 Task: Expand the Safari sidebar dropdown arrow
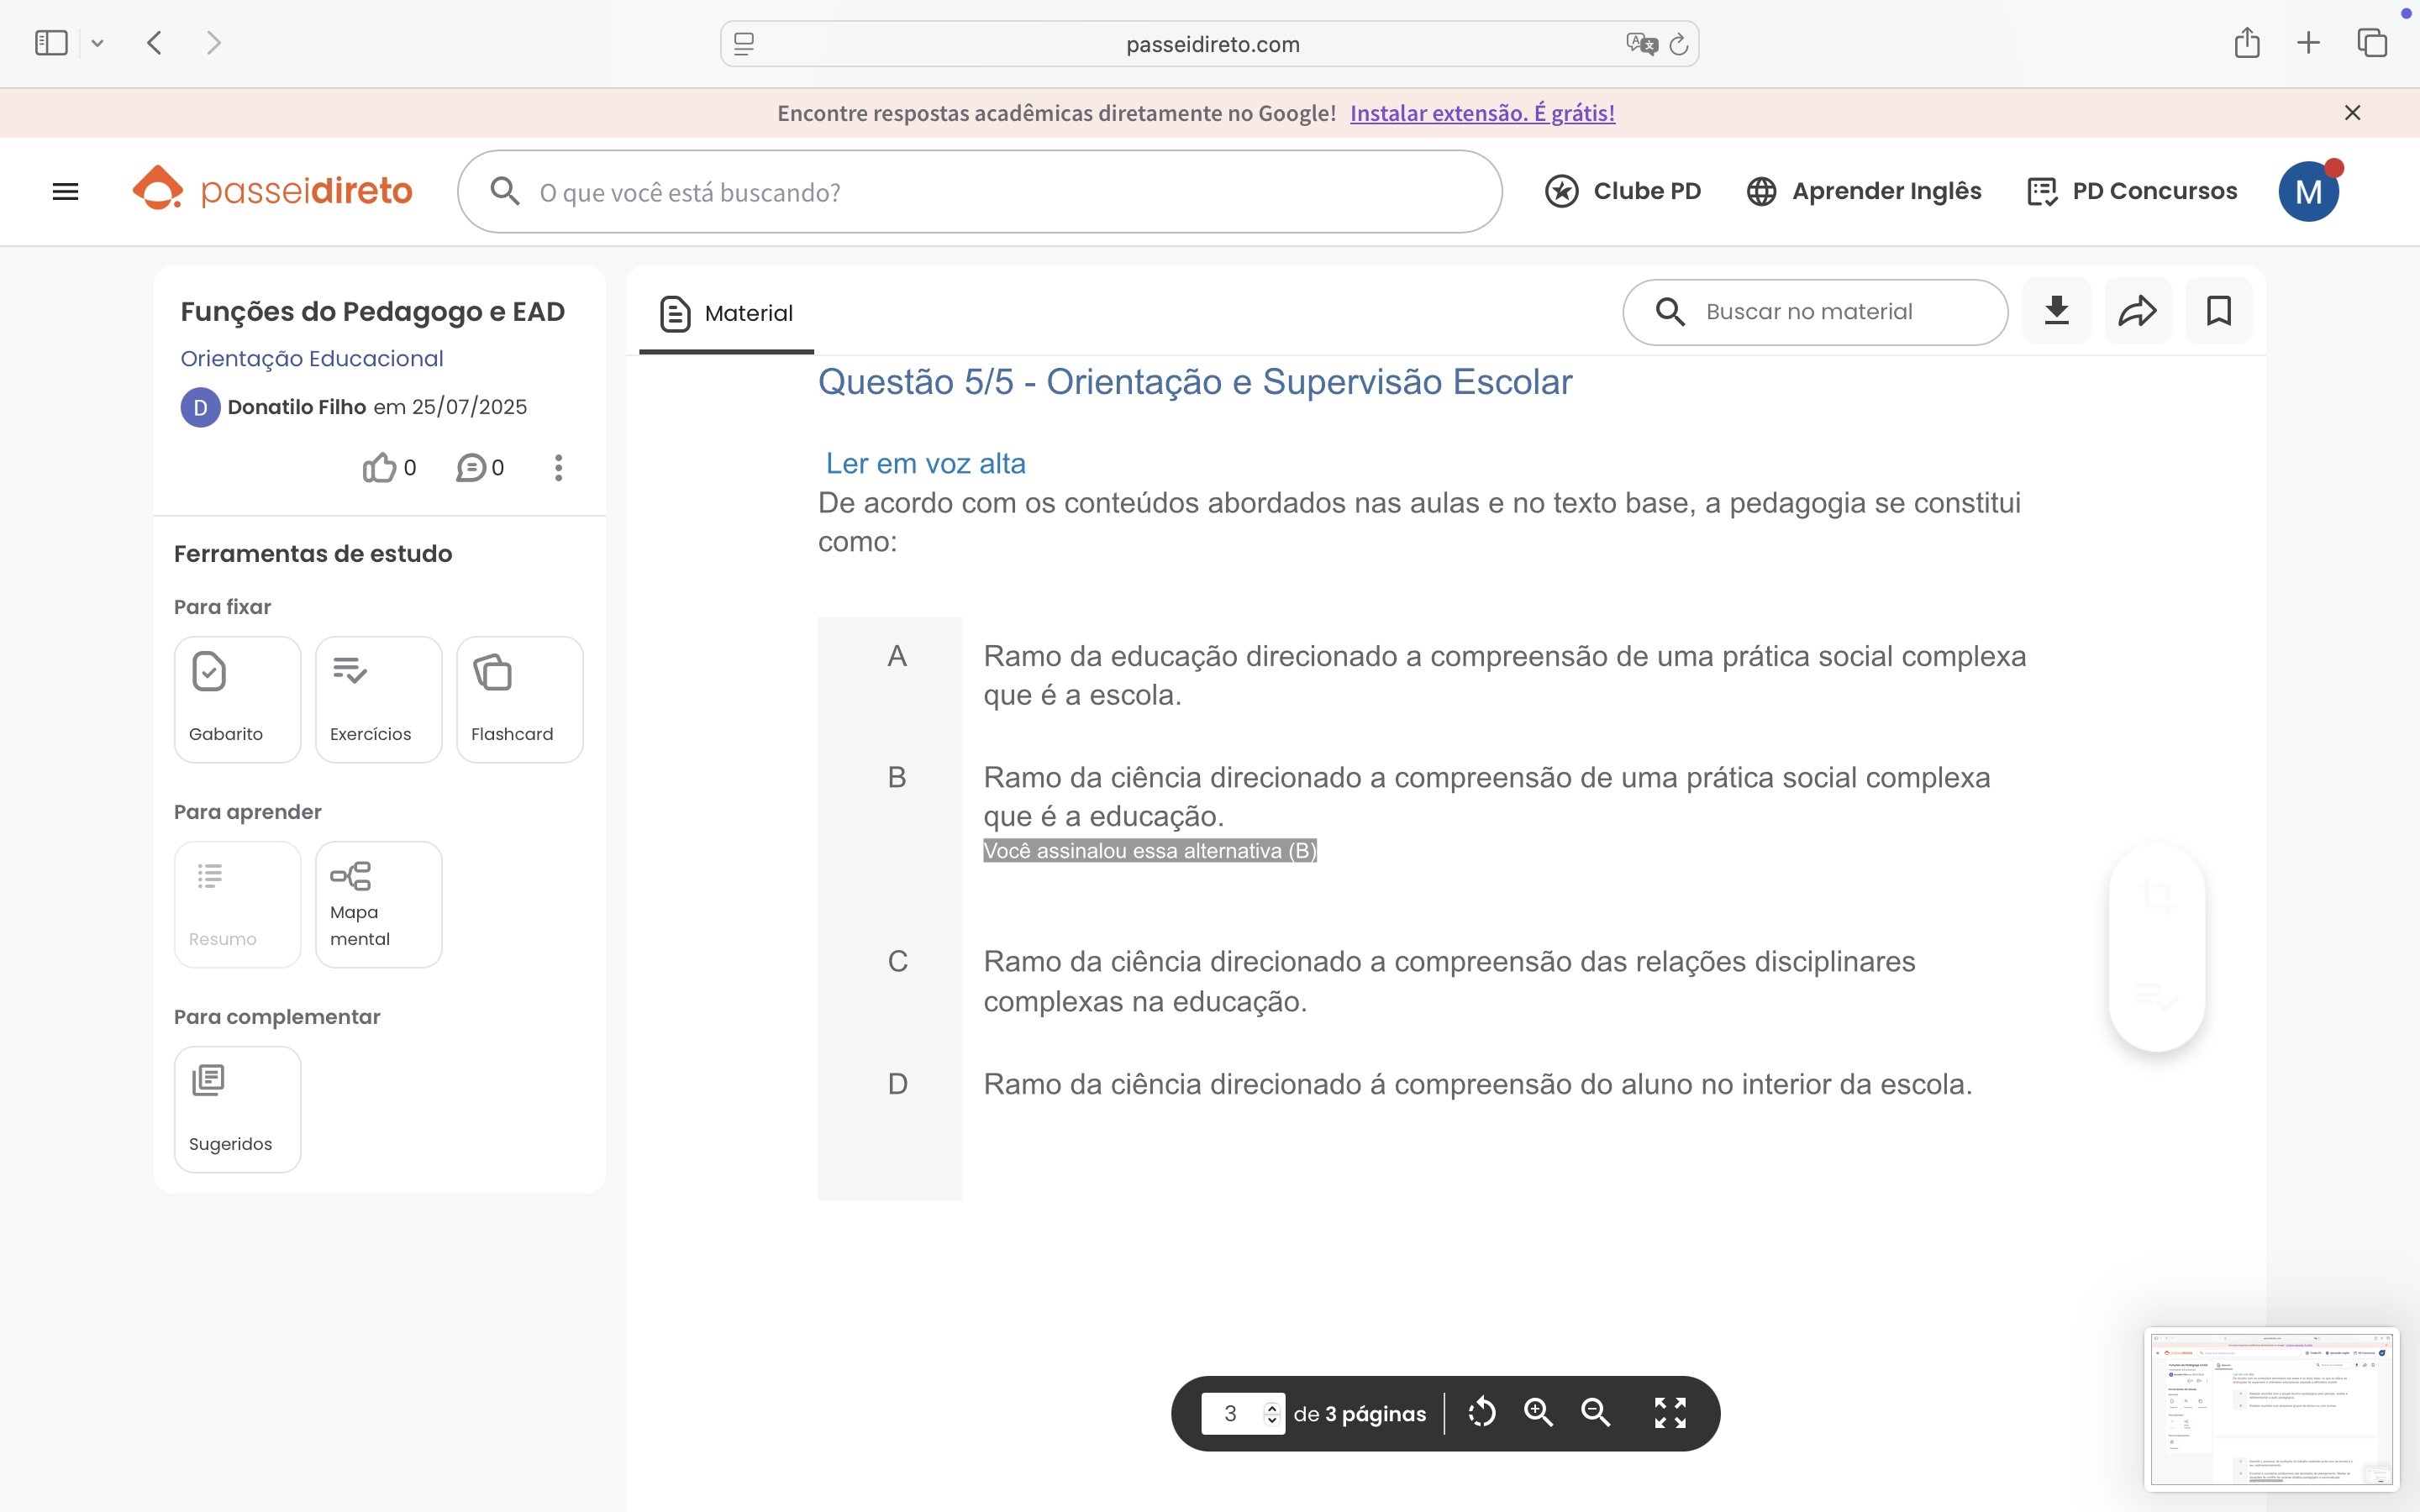tap(97, 43)
